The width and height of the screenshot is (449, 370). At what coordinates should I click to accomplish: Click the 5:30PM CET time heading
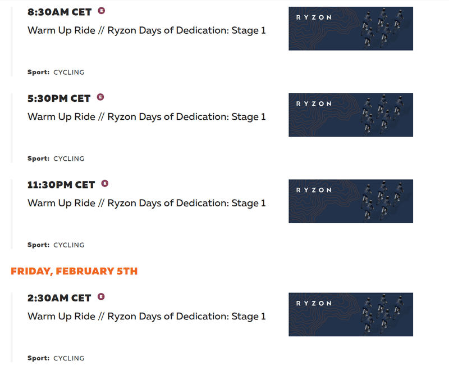tap(59, 98)
